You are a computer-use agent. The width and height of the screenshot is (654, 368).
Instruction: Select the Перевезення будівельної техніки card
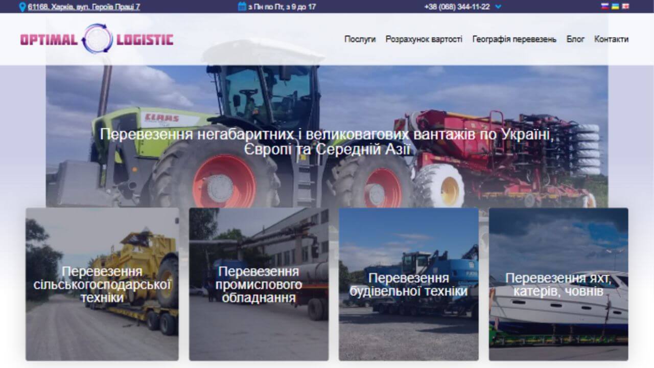click(409, 284)
